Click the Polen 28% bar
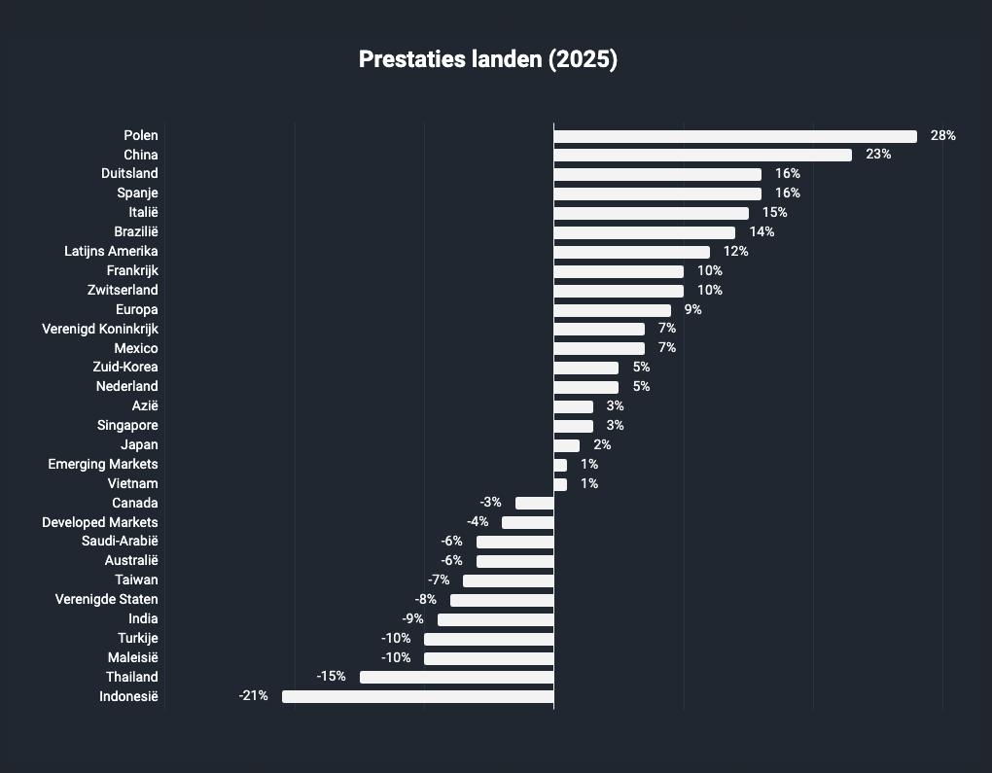The image size is (992, 773). coord(735,137)
